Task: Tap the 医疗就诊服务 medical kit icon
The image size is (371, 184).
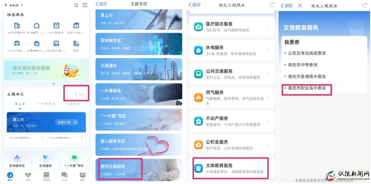Action: [198, 27]
